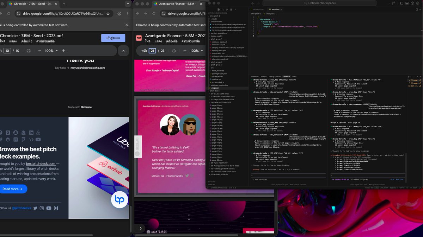The width and height of the screenshot is (423, 237).
Task: Switch to the Ports panel tab
Action: click(294, 76)
